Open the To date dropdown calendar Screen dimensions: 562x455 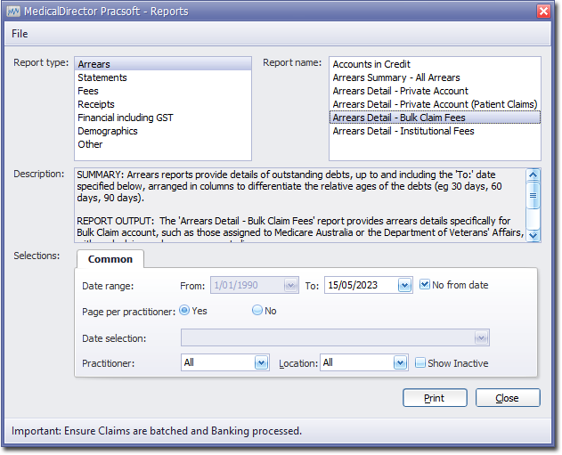[x=404, y=286]
